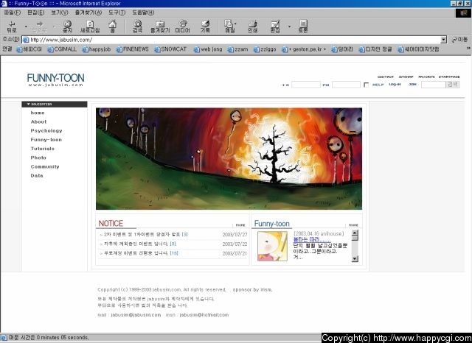Open the 해피CGI links bar shortcut
472x343 pixels.
pyautogui.click(x=29, y=49)
